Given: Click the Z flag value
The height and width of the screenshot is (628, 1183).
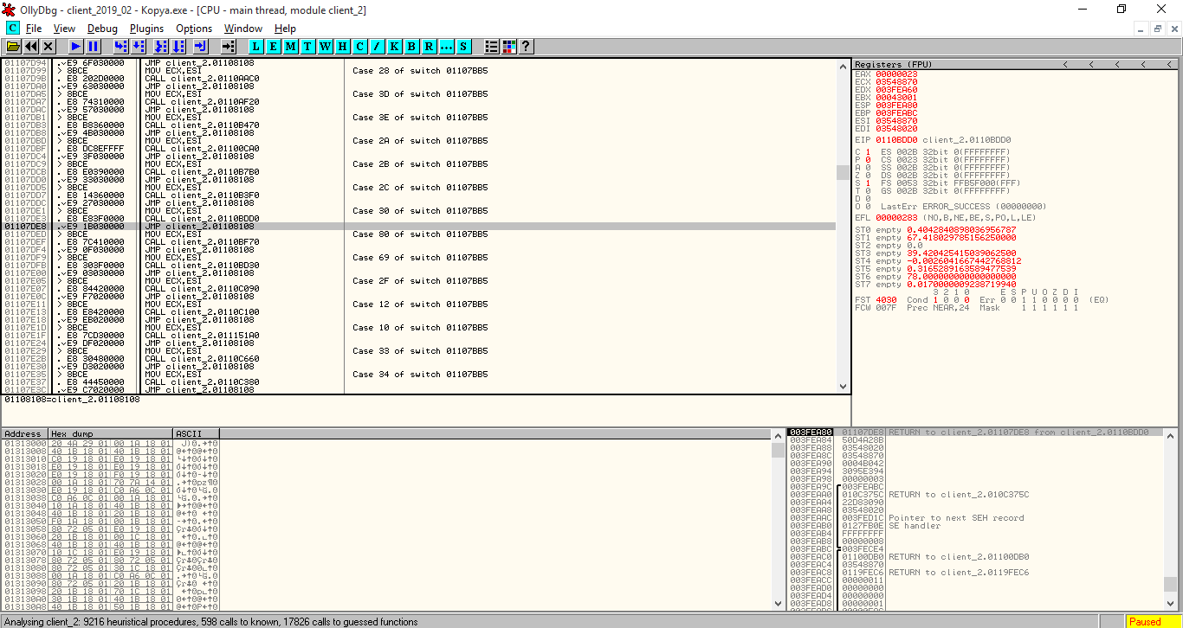Looking at the screenshot, I should [868, 176].
